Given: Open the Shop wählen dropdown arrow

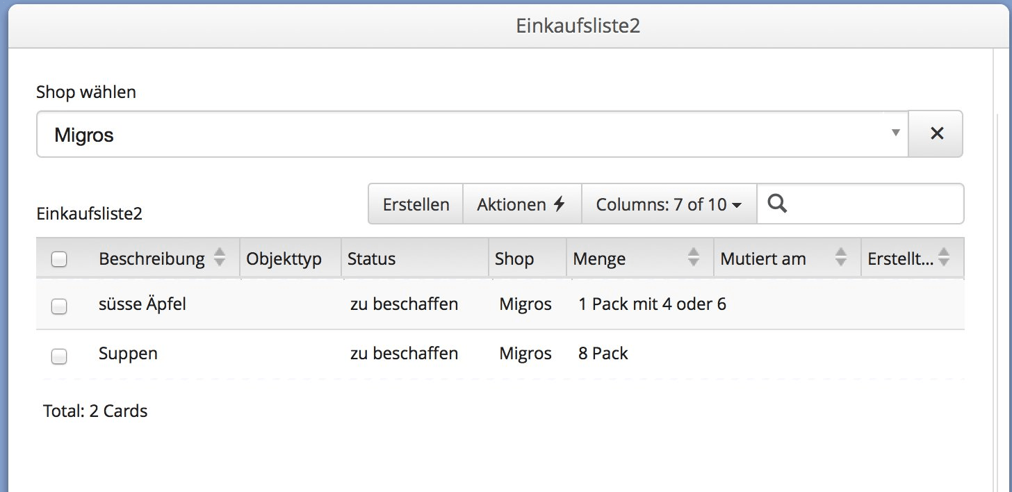Looking at the screenshot, I should click(896, 133).
